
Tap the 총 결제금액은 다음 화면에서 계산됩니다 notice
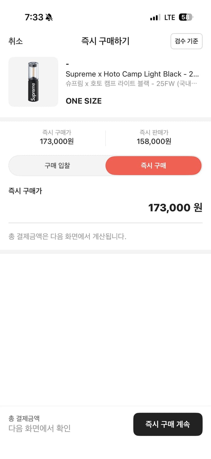[x=67, y=236]
